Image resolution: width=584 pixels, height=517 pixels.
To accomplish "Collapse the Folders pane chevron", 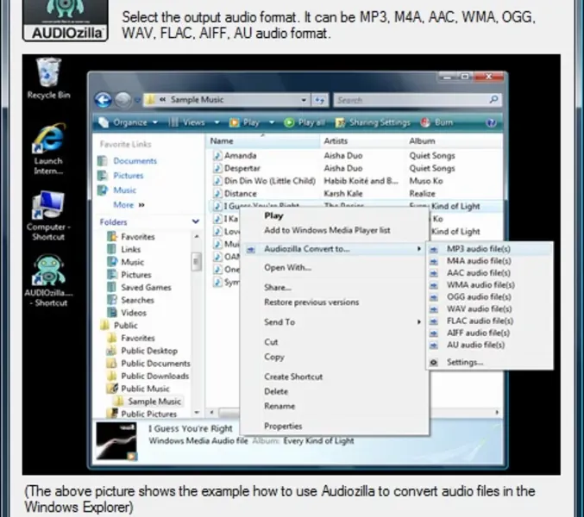I will (196, 221).
